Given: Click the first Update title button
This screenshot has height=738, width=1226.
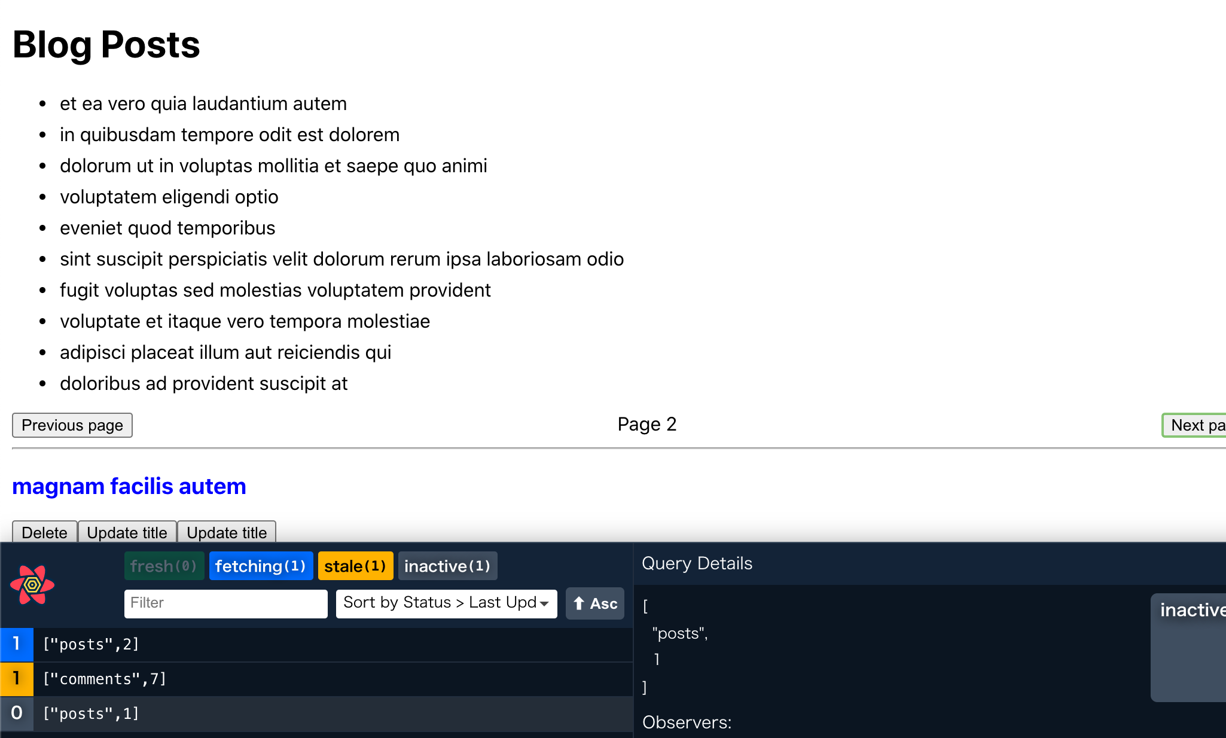Looking at the screenshot, I should pyautogui.click(x=127, y=532).
